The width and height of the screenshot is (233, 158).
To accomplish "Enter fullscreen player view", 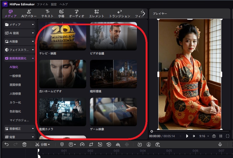I will 227,136.
